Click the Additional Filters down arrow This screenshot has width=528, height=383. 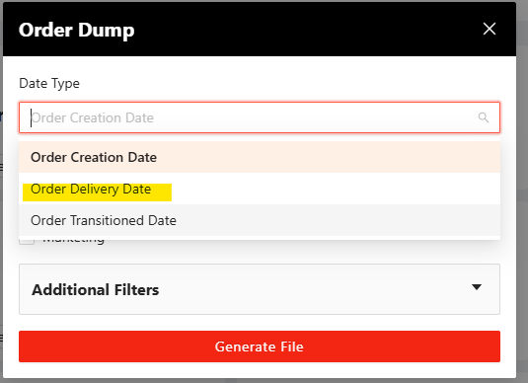coord(477,287)
